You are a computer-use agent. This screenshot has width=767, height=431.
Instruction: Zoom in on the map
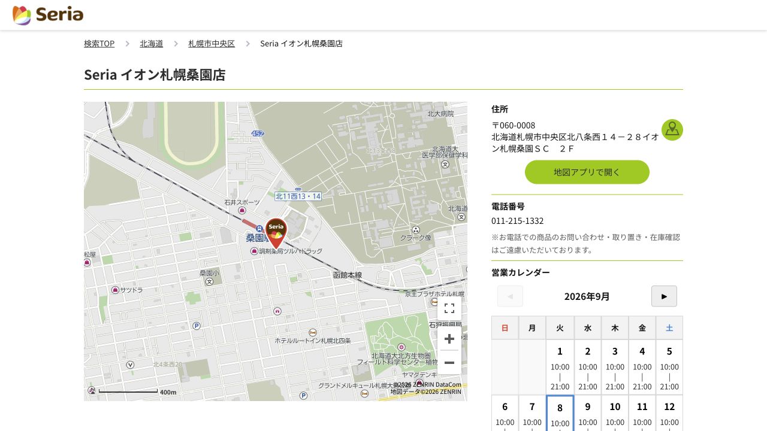(449, 339)
